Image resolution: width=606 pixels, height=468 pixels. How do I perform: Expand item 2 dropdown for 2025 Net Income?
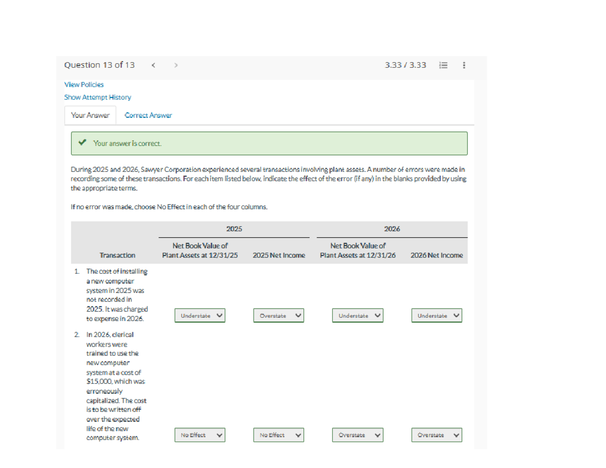[x=279, y=435]
